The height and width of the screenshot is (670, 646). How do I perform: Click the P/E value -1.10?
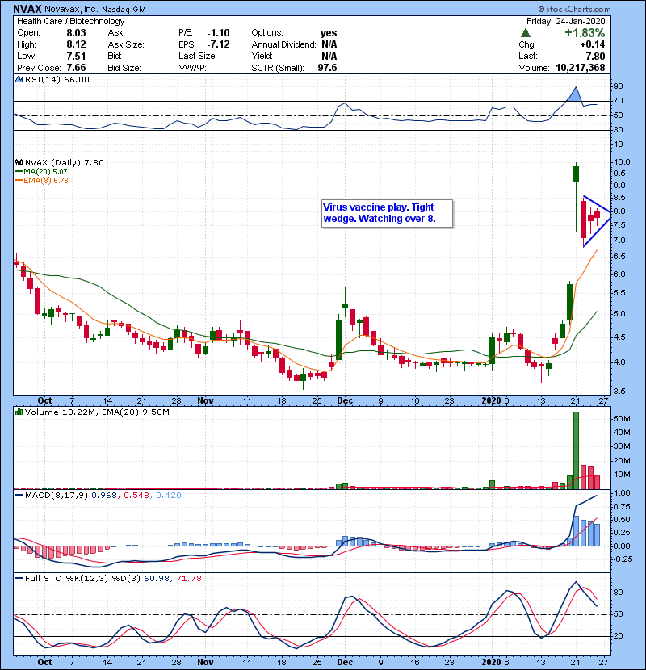(218, 33)
